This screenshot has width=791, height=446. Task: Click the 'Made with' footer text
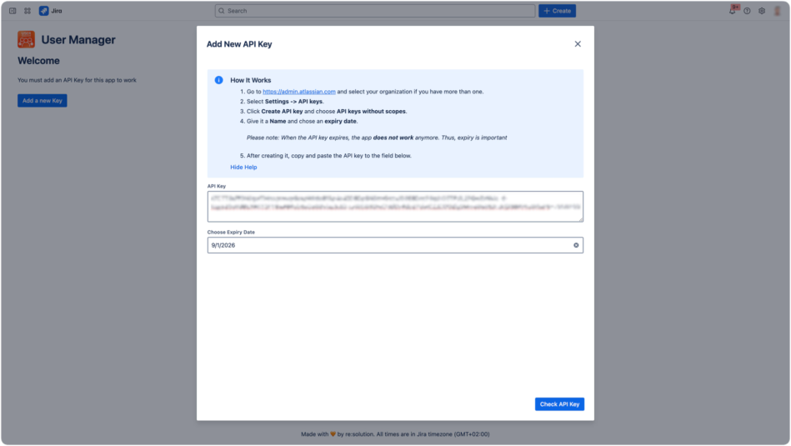(395, 433)
